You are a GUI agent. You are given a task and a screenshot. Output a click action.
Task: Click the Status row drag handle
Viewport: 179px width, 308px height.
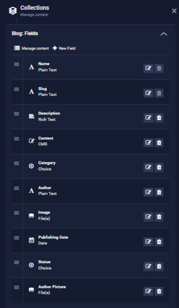(x=17, y=262)
